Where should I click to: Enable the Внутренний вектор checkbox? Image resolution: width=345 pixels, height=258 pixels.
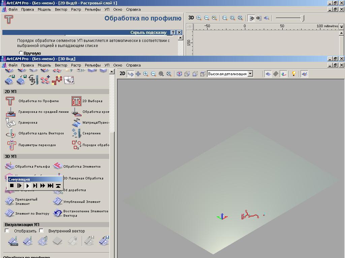click(x=41, y=230)
